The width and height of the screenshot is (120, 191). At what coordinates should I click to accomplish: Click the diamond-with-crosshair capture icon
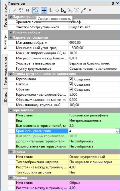(57, 10)
